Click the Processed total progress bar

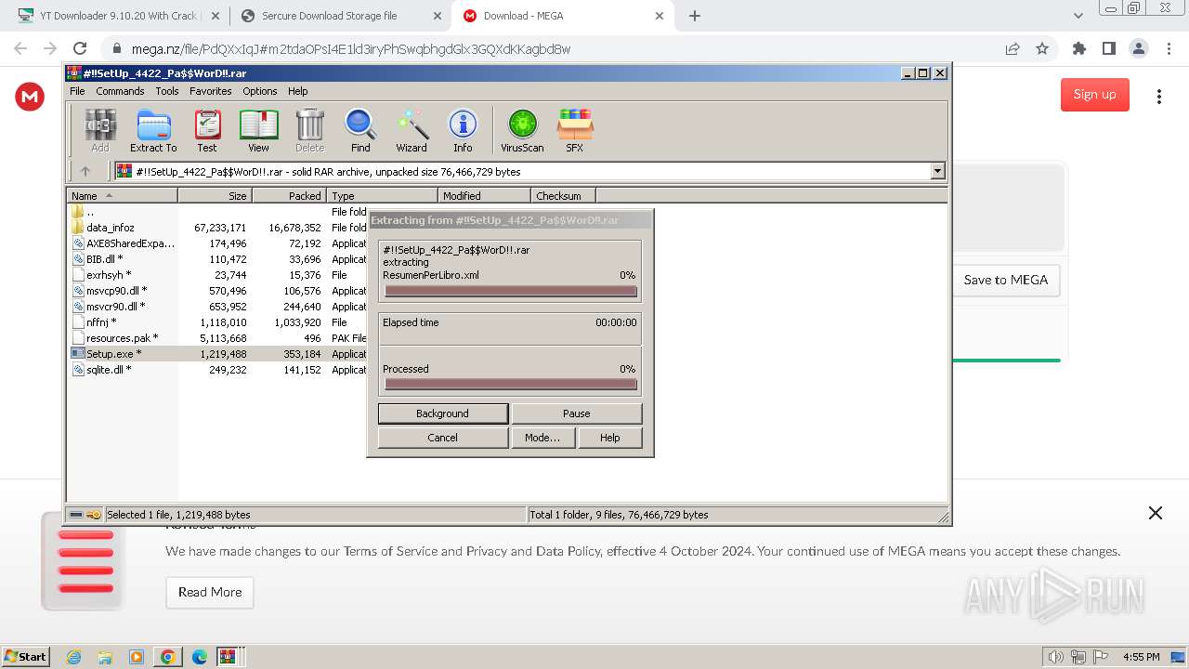(x=510, y=384)
